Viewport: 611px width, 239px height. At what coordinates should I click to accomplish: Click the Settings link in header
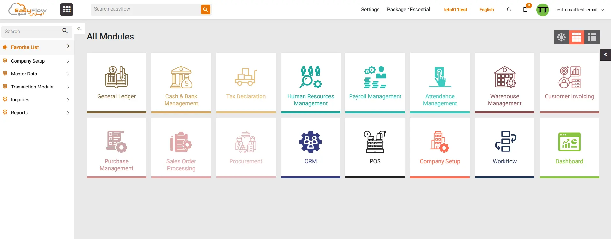click(x=370, y=10)
